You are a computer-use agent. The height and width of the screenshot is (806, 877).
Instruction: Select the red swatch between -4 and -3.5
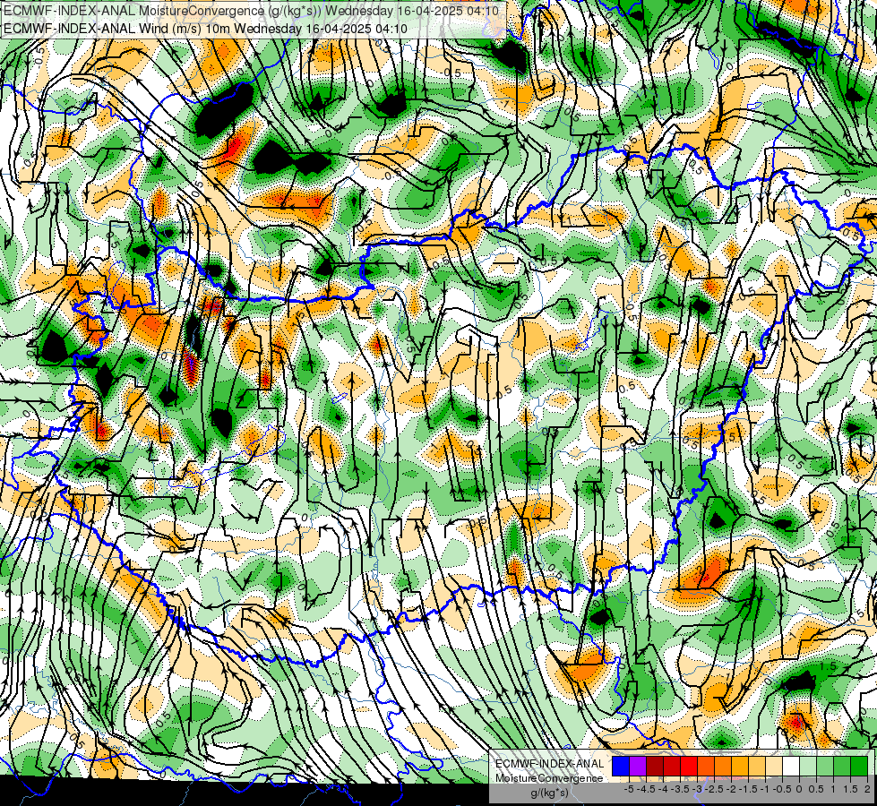pyautogui.click(x=672, y=767)
